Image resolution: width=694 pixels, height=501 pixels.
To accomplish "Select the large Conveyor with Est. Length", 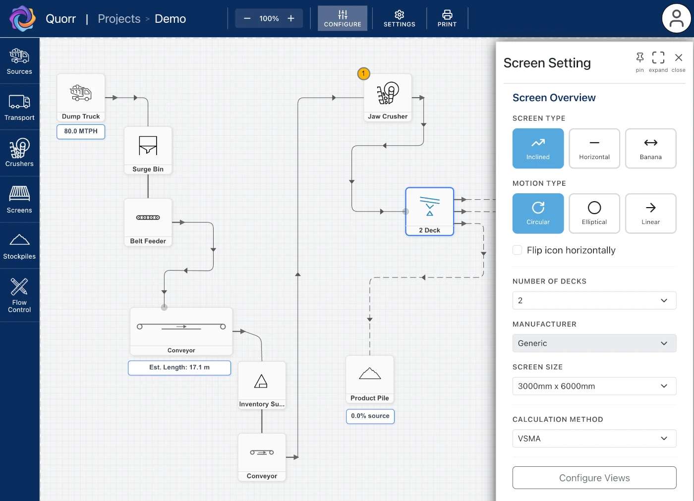I will [x=181, y=332].
